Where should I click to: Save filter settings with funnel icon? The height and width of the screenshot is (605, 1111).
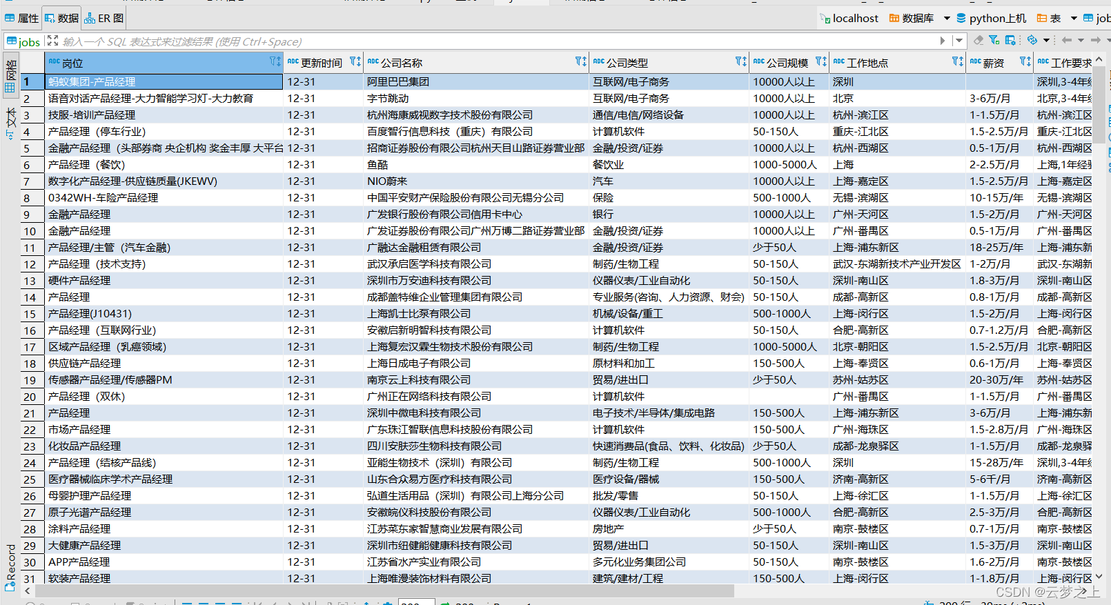click(994, 41)
